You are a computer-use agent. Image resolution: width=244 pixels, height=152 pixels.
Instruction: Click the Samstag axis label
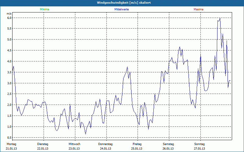tap(168, 144)
